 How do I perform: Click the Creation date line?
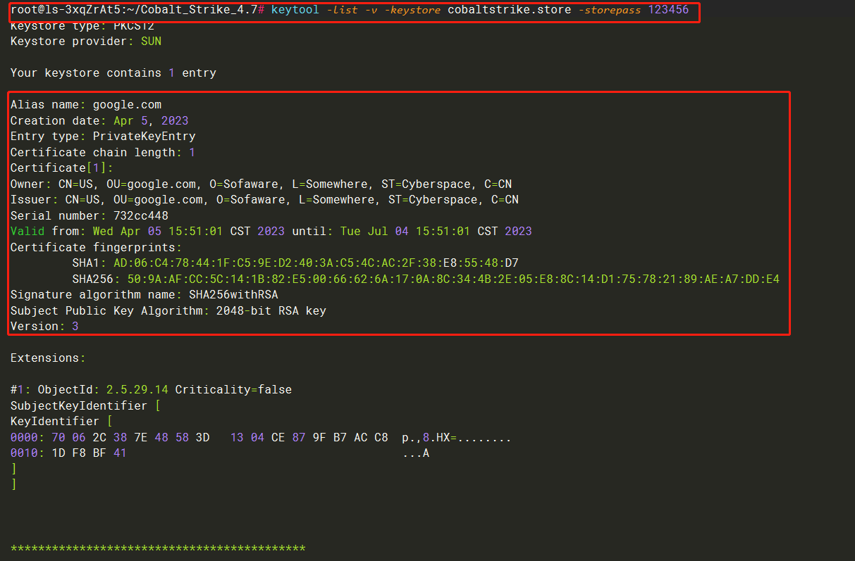[99, 121]
